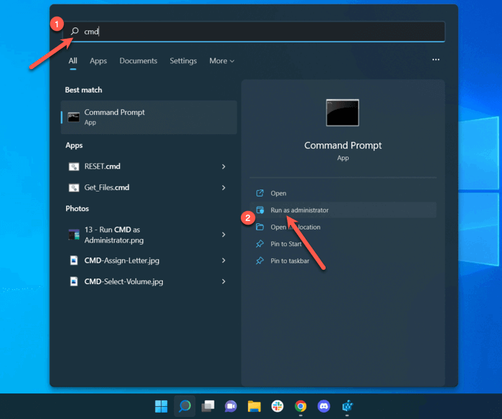Click the Command Prompt icon in best match

click(74, 117)
